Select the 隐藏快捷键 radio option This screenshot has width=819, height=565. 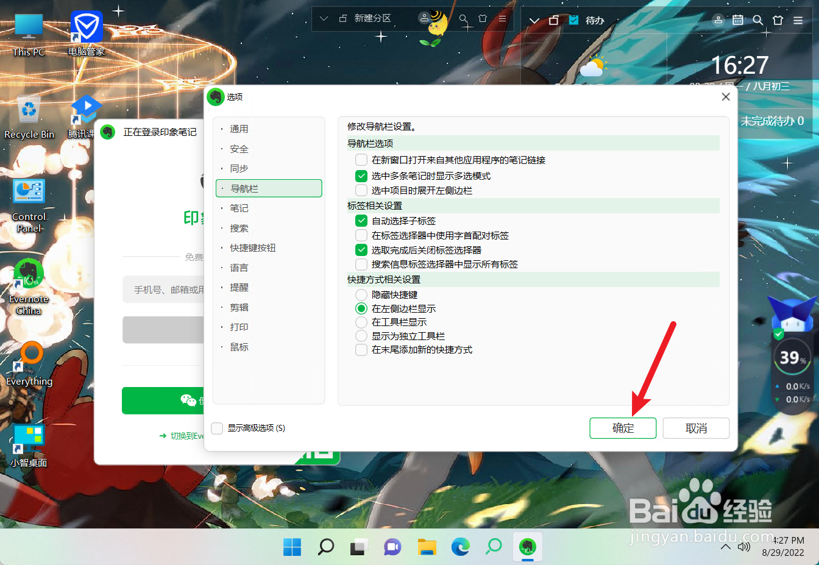point(361,294)
